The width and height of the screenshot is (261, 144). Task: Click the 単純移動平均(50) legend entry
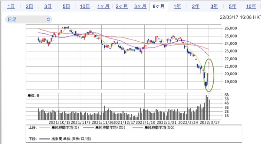pyautogui.click(x=159, y=128)
